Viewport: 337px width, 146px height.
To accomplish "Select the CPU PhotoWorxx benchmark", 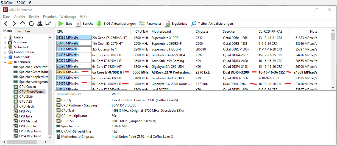I will [x=29, y=92].
